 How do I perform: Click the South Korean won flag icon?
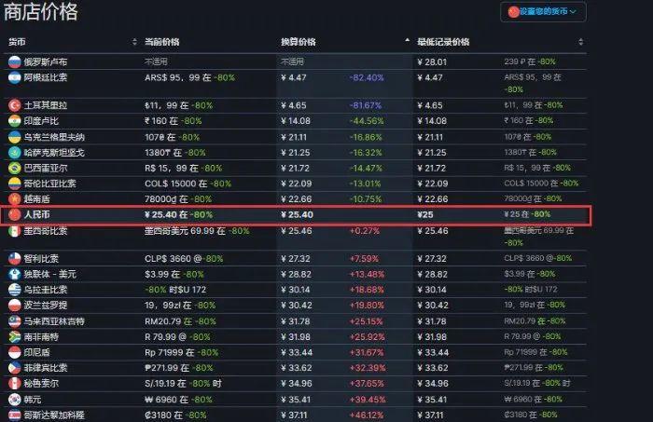click(15, 400)
